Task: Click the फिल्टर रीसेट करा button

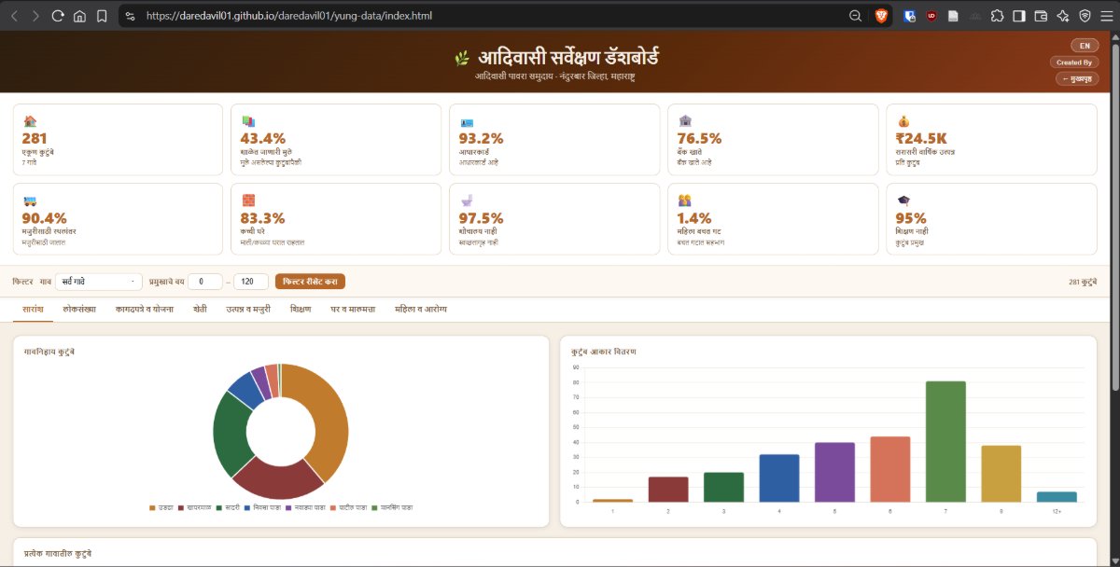Action: tap(310, 282)
